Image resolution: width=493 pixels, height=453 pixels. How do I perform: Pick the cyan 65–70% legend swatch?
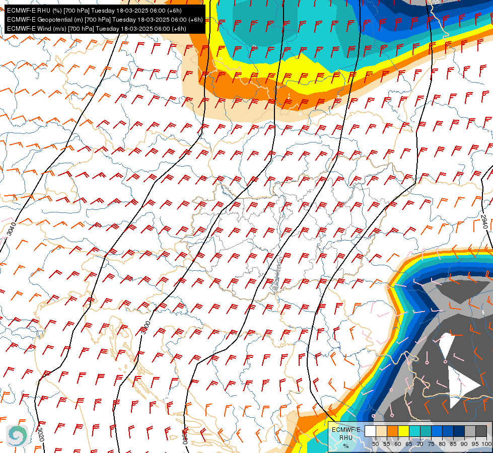pos(414,431)
